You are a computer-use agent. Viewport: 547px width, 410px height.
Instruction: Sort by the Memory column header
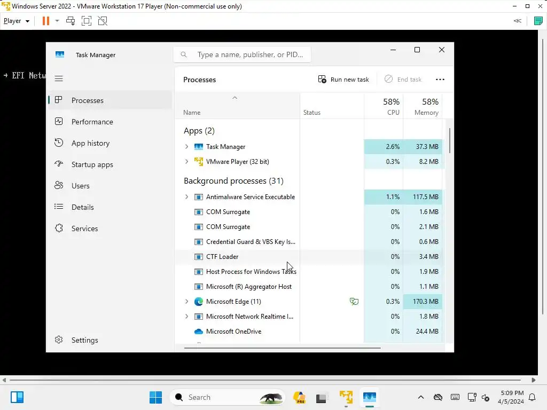[x=423, y=106]
